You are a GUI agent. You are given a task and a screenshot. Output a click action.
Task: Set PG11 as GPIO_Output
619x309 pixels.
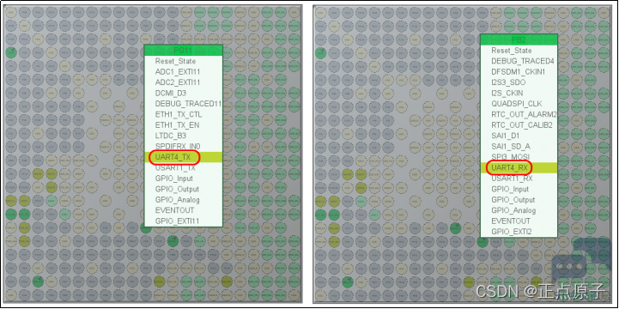(184, 189)
